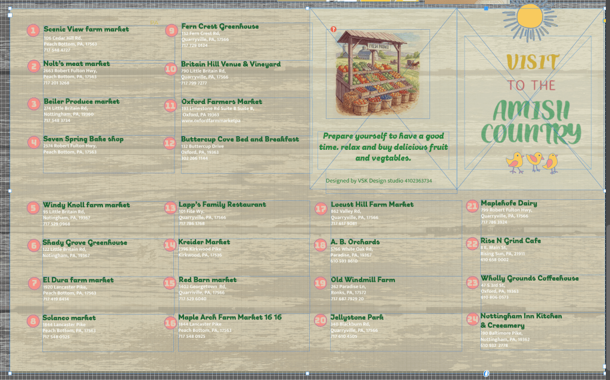Screen dimensions: 610x380
Task: Click the blue italic zero icon at bottom edge
Action: pyautogui.click(x=485, y=373)
